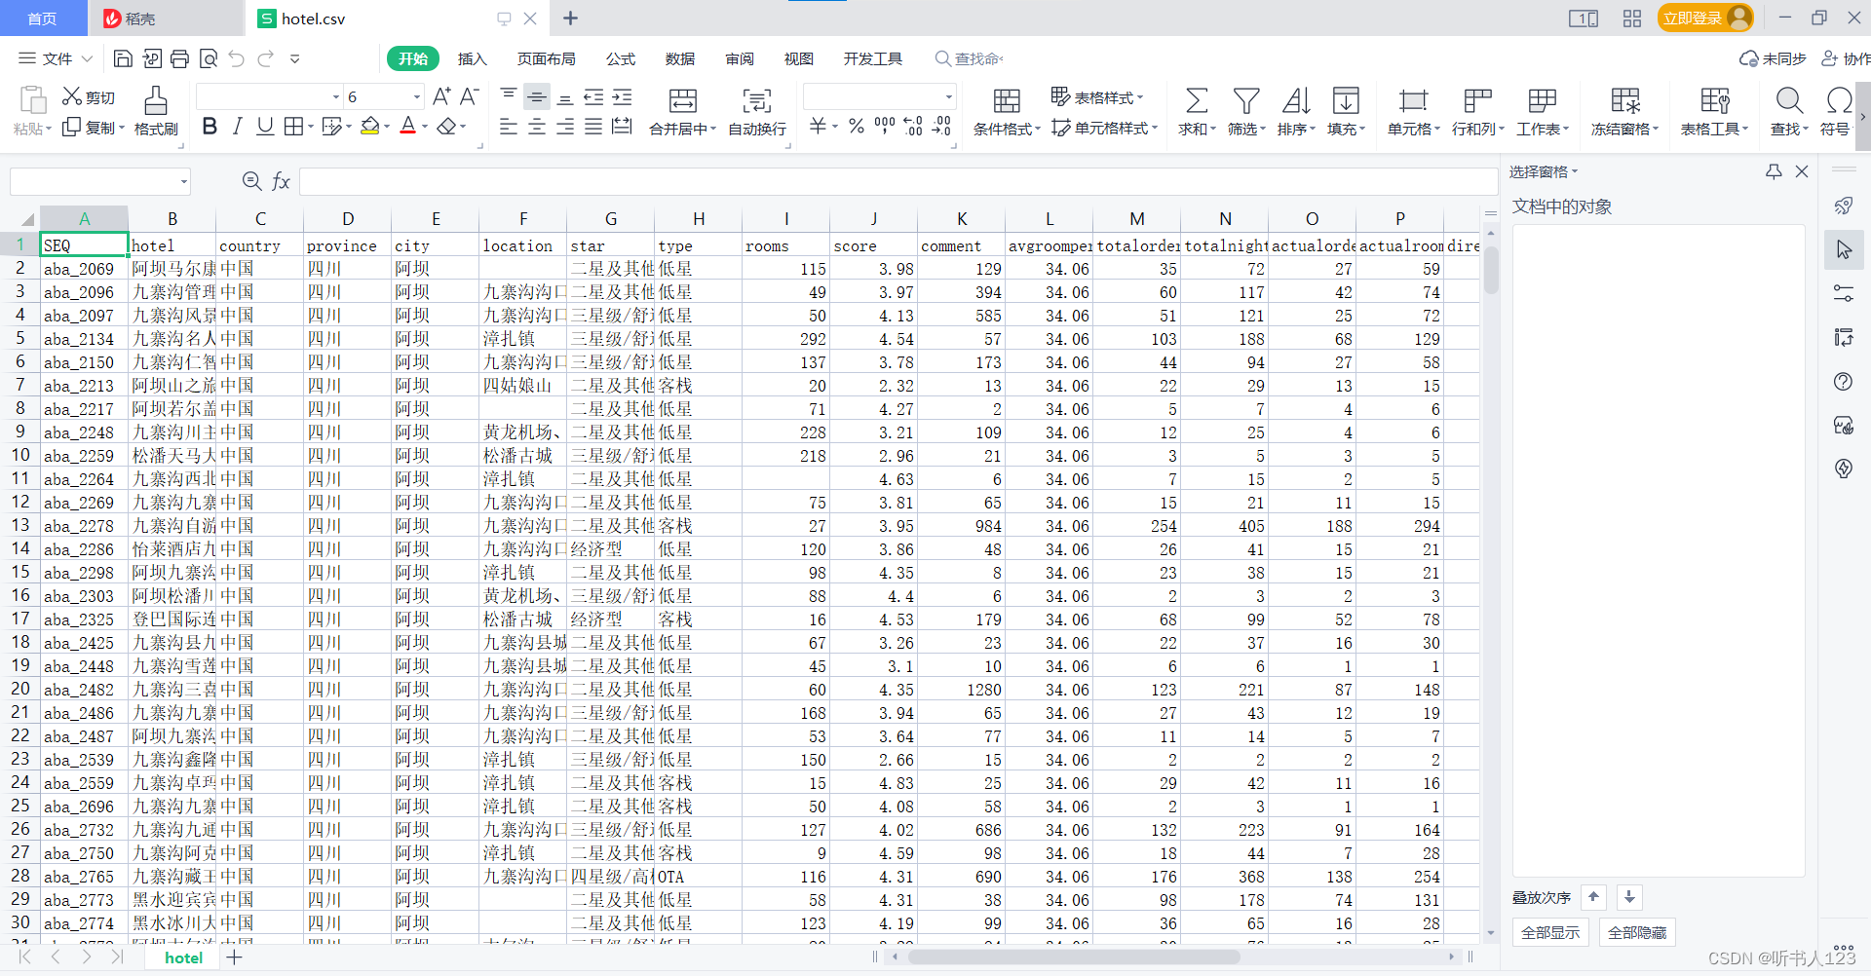Select the format painter tool

point(155,109)
